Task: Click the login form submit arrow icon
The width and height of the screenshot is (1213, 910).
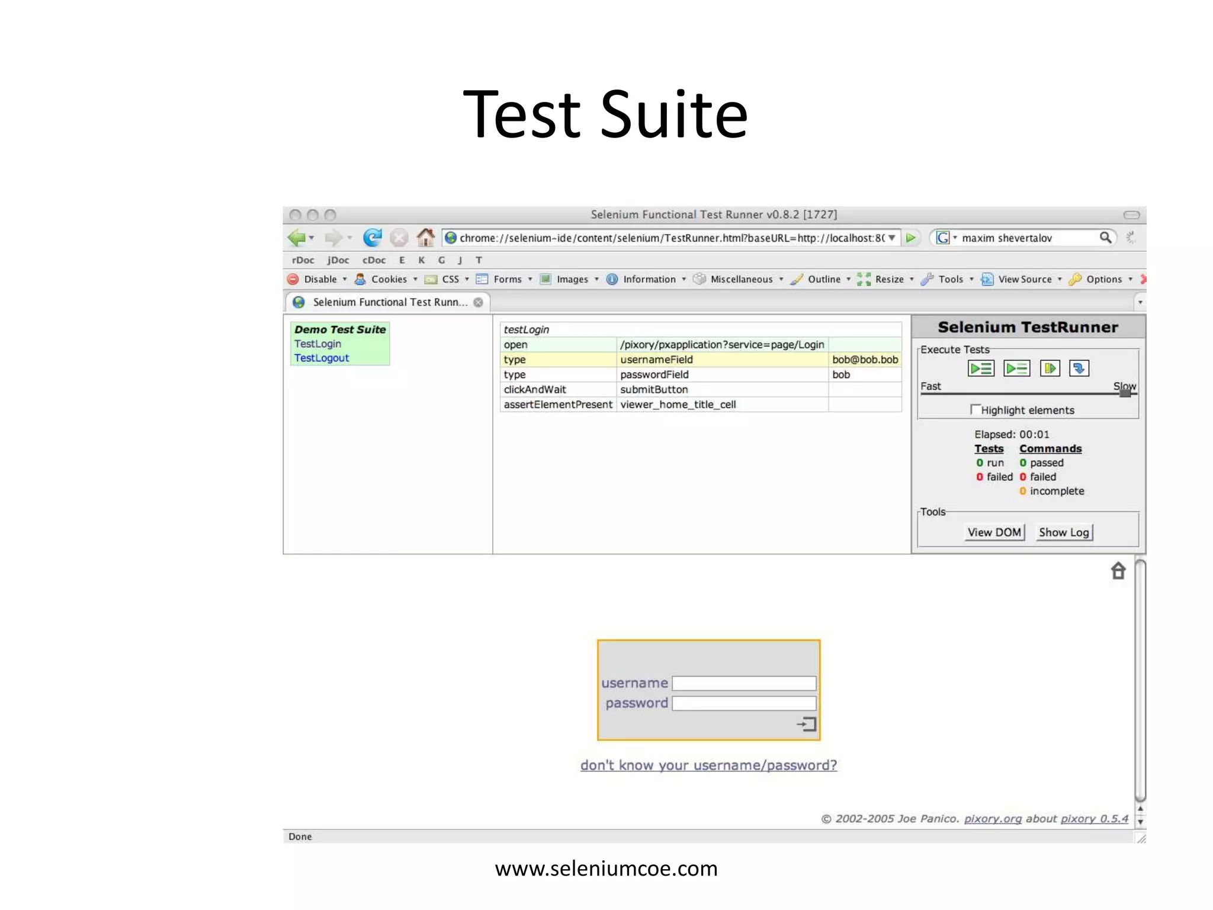Action: [807, 723]
